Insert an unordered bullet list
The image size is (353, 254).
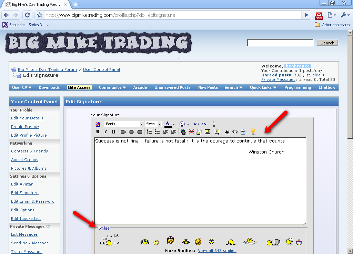[157, 132]
